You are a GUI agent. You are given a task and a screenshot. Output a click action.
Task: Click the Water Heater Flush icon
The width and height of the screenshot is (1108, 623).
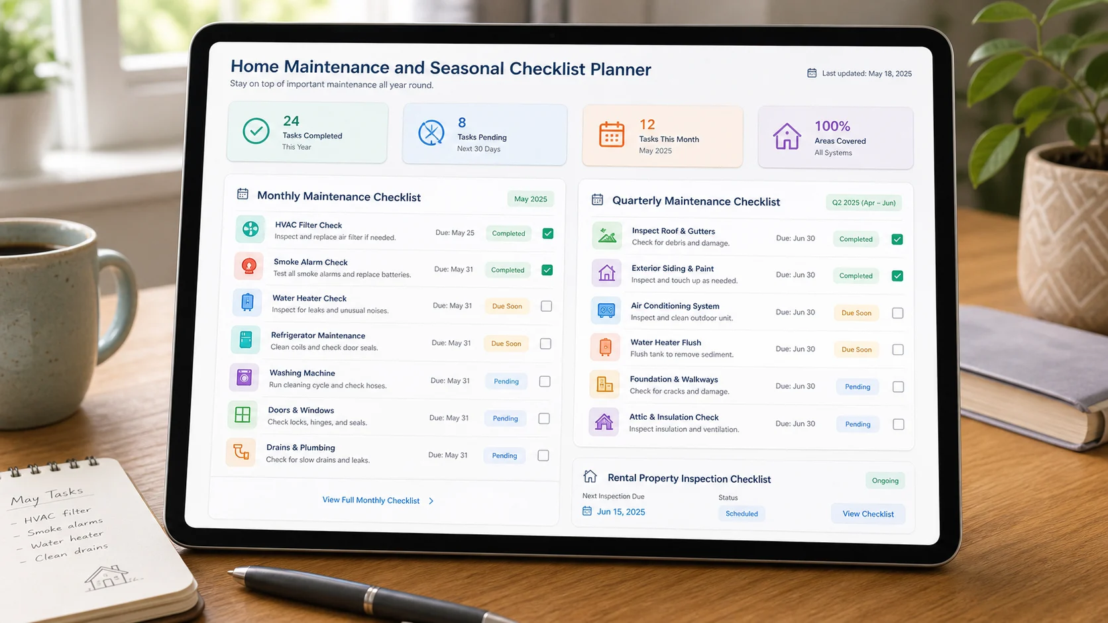[605, 347]
